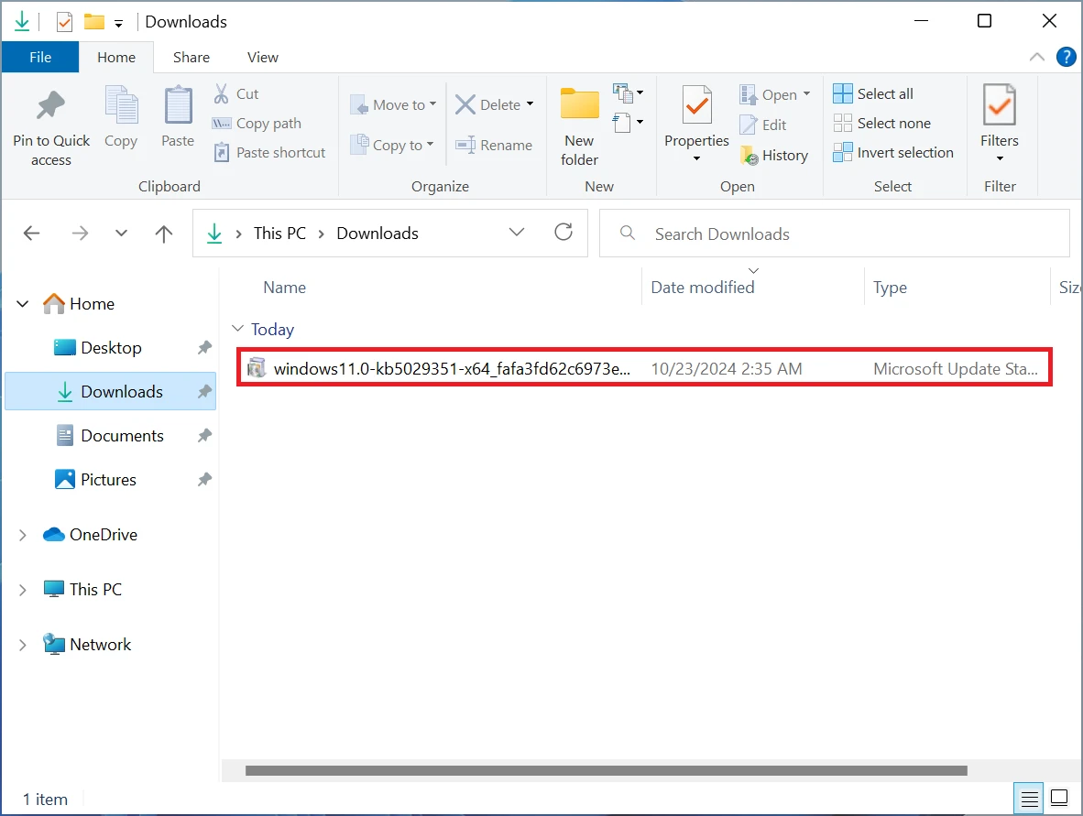This screenshot has height=816, width=1083.
Task: Switch to the Share ribbon tab
Action: (191, 58)
